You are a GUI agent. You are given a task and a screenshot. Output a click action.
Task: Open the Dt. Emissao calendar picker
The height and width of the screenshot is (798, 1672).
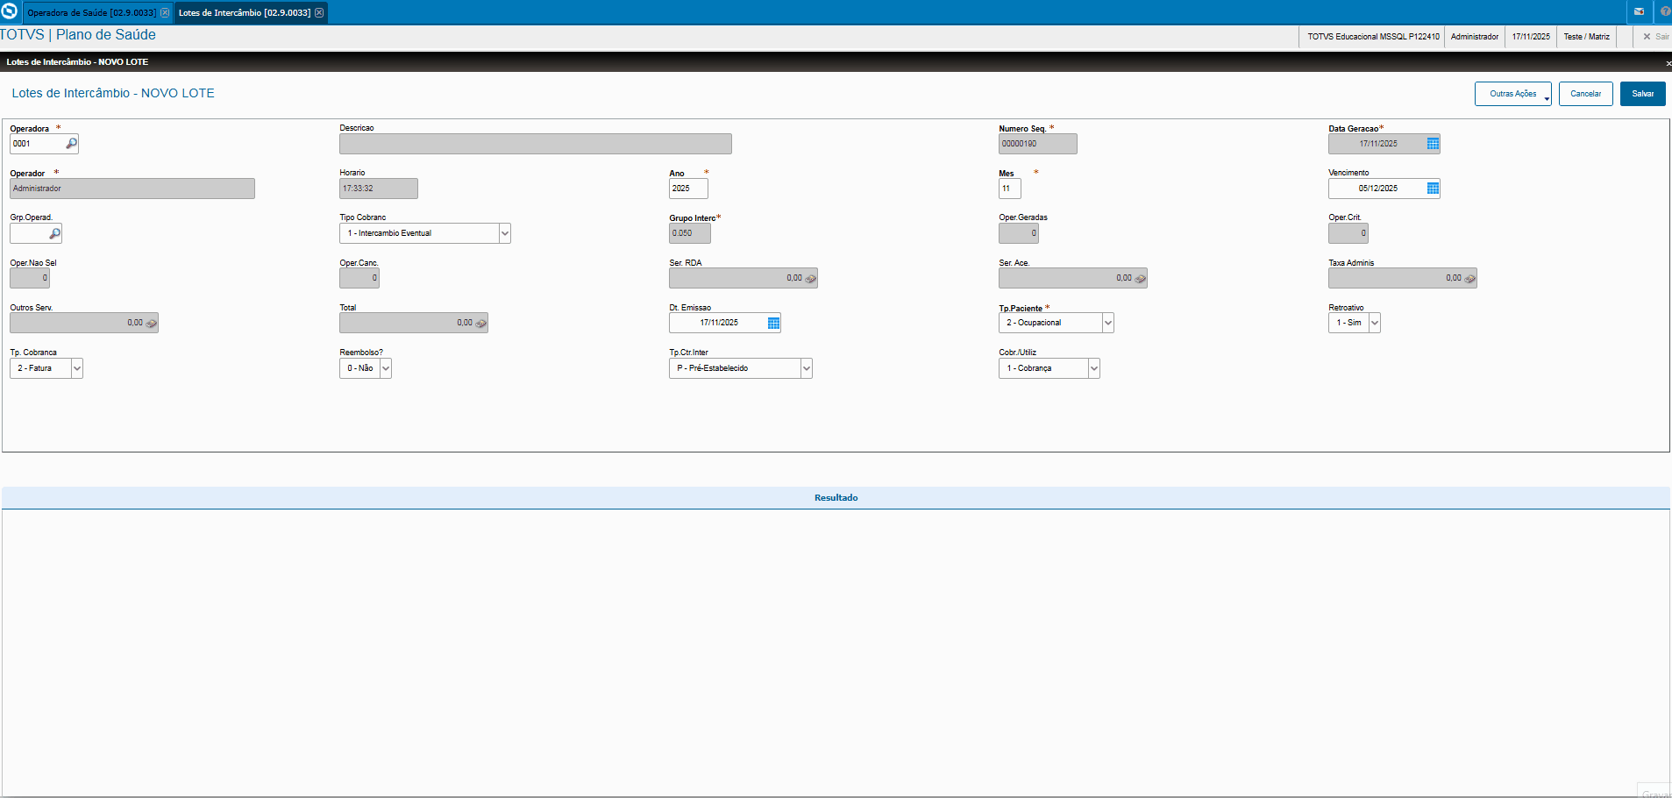click(773, 323)
